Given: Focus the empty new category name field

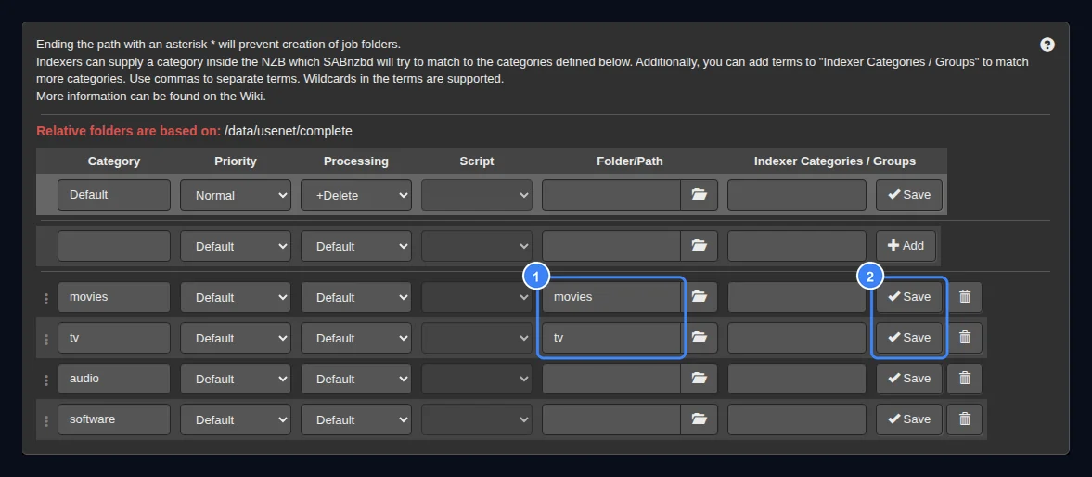Looking at the screenshot, I should click(114, 246).
